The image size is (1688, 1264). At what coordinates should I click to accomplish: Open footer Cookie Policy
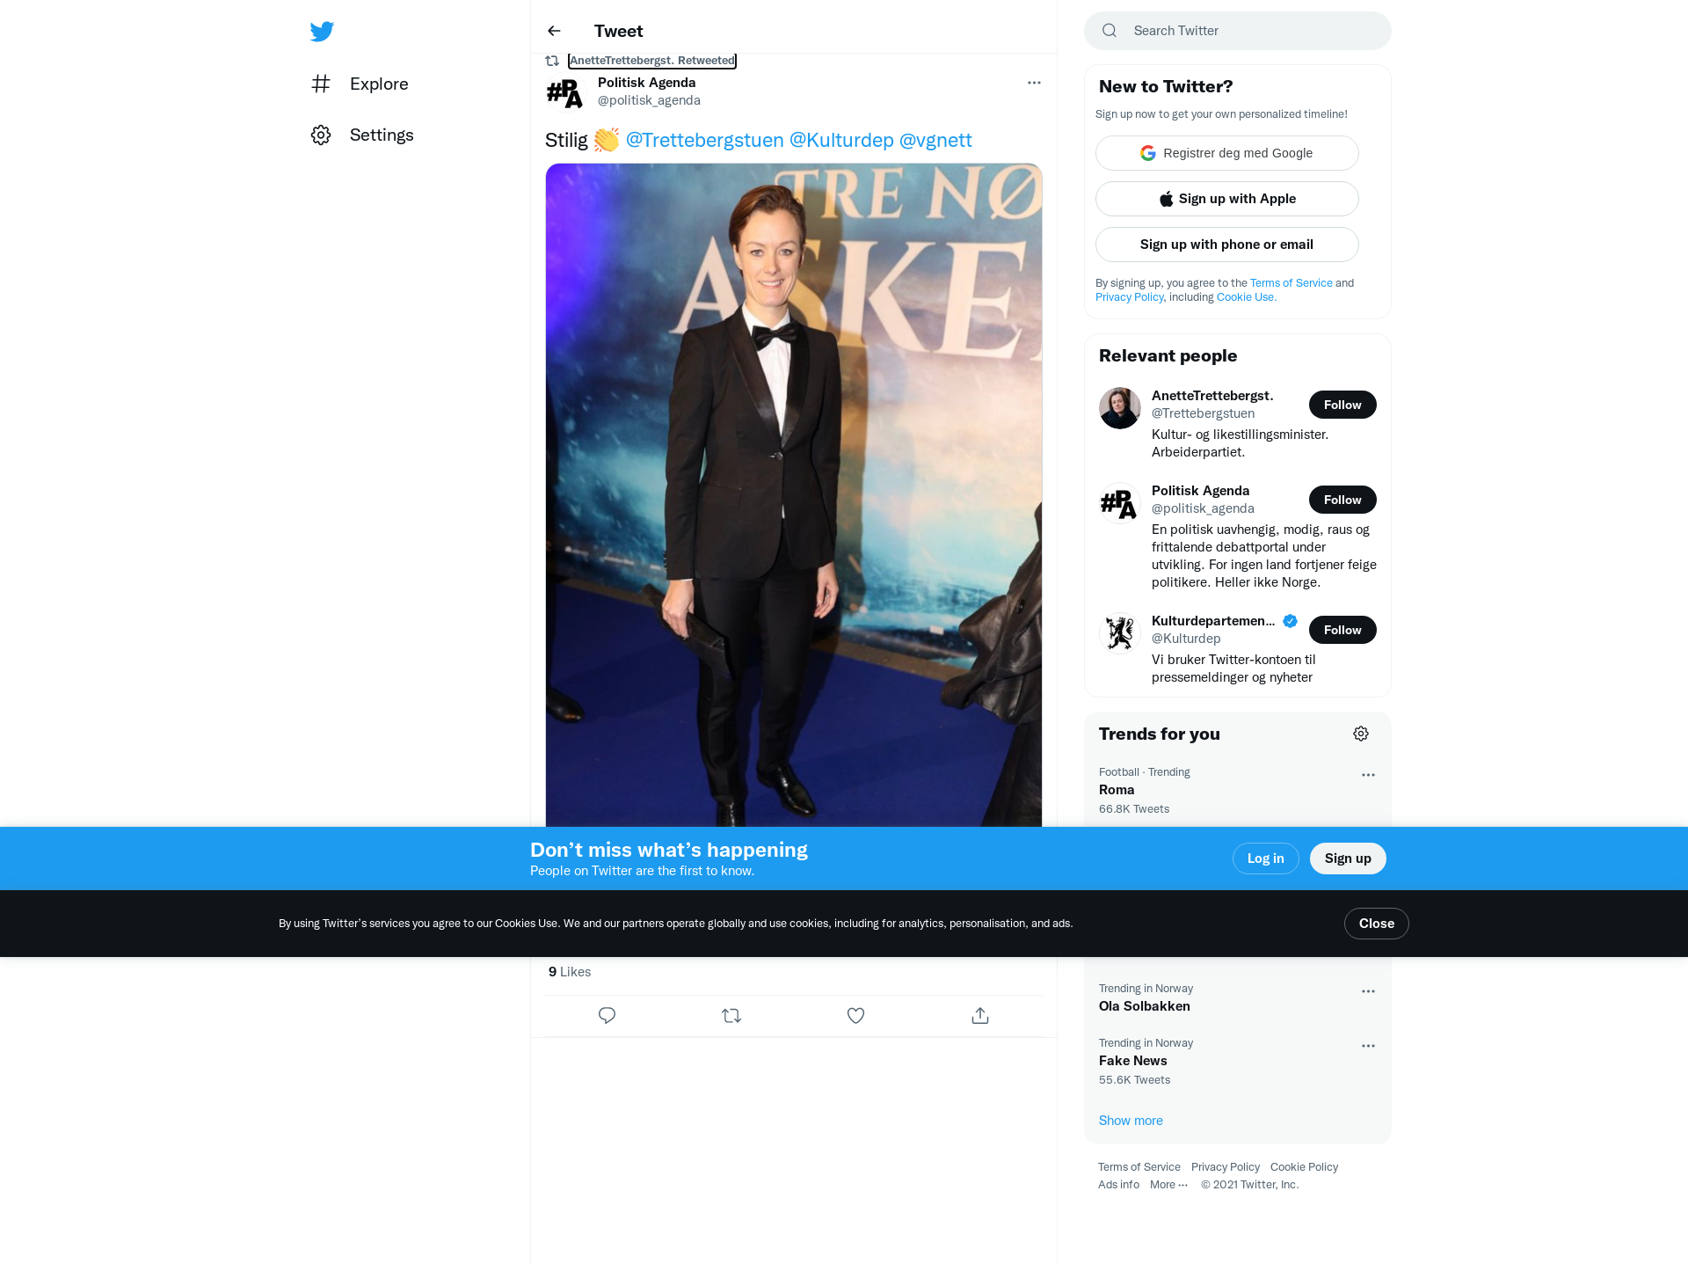1304,1167
